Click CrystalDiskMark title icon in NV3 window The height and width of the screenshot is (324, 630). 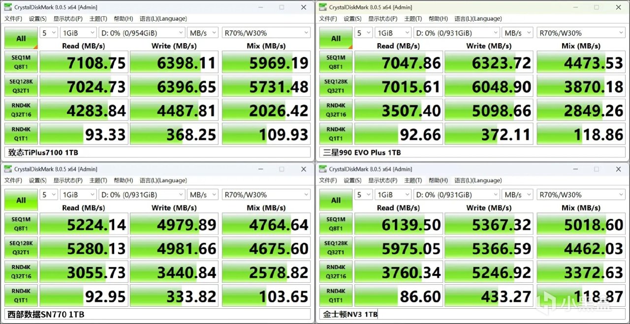323,169
